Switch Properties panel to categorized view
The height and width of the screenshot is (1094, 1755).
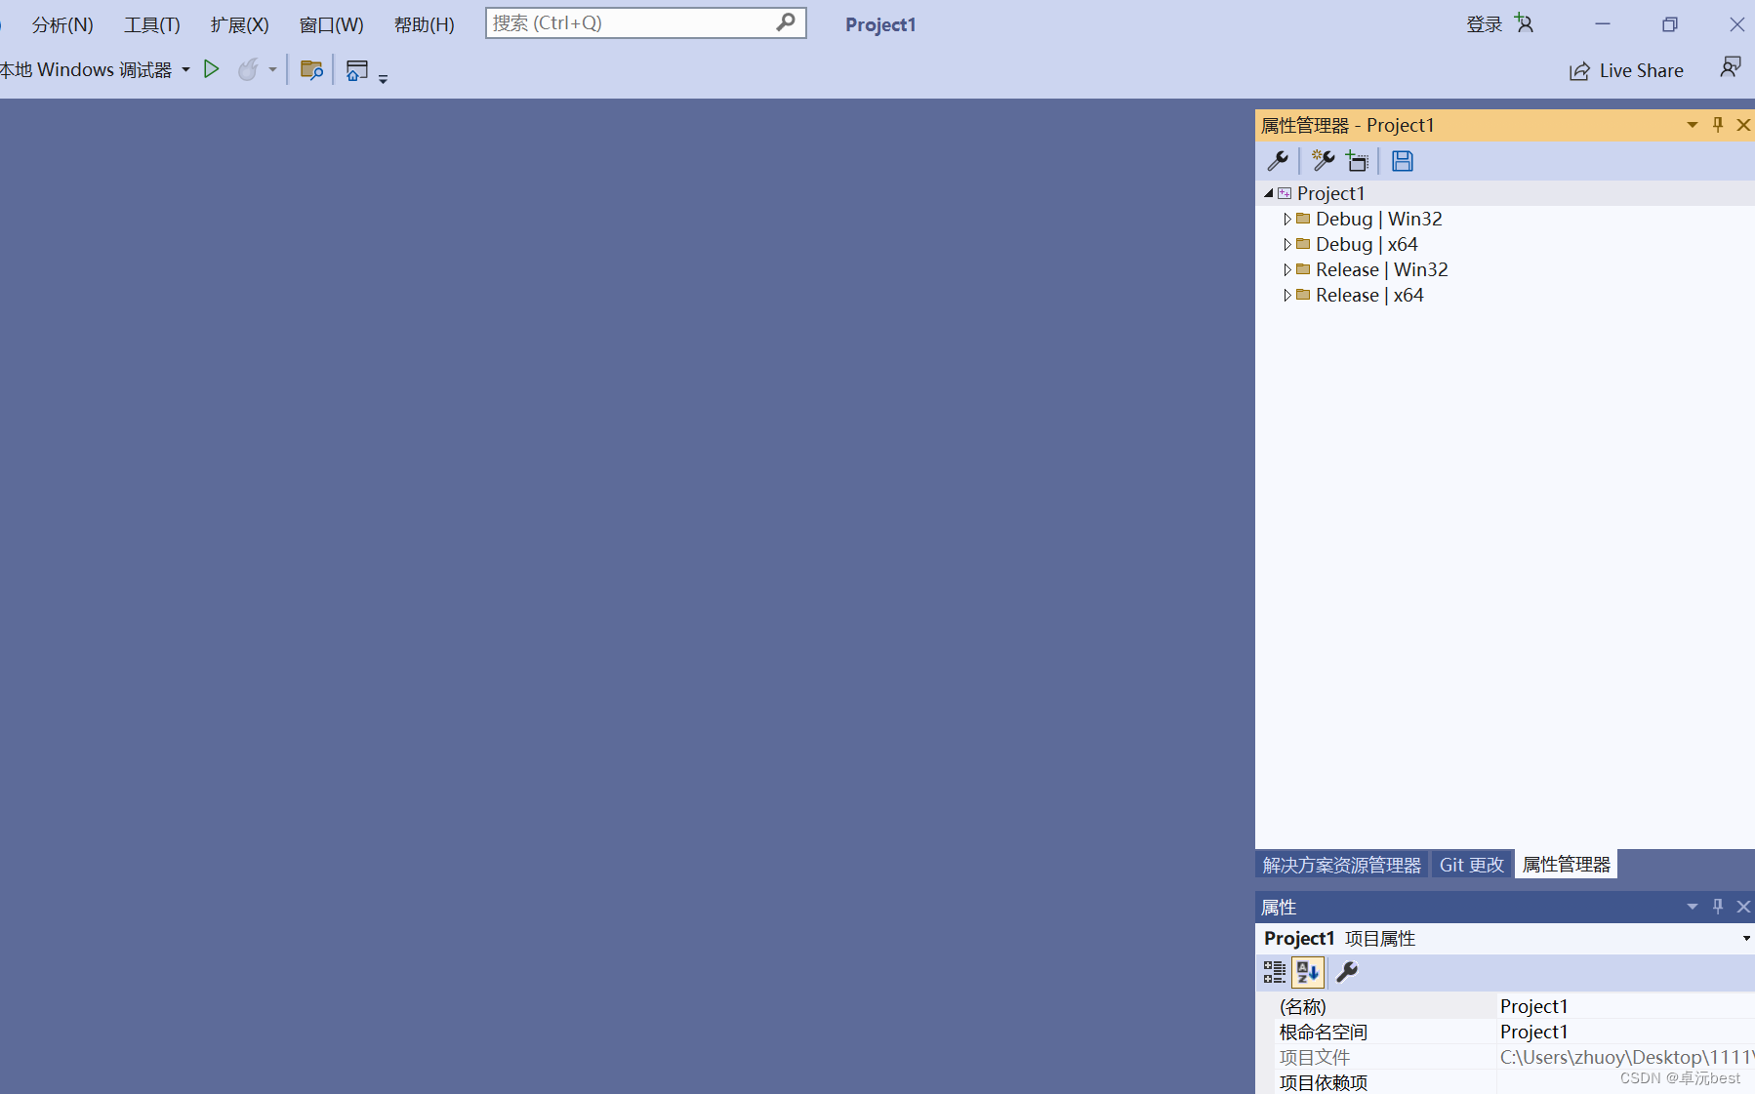1274,972
